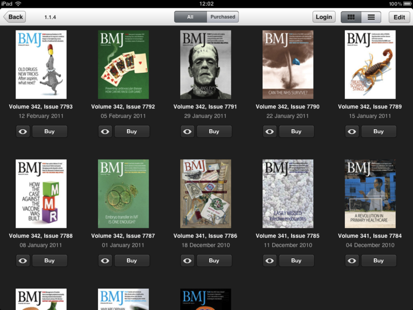The height and width of the screenshot is (310, 413).
Task: Preview Issue 7785 with the eye icon
Action: (269, 260)
